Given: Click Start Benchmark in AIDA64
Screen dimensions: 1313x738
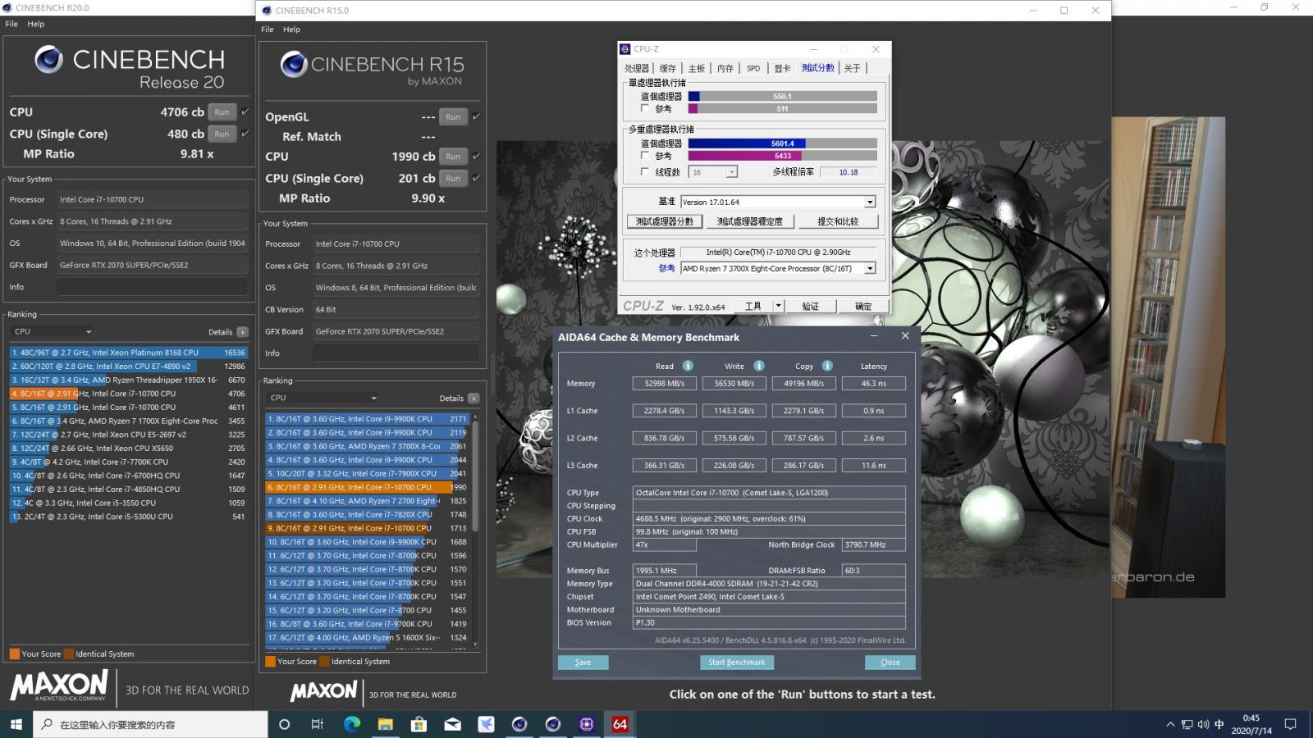Looking at the screenshot, I should pyautogui.click(x=737, y=663).
